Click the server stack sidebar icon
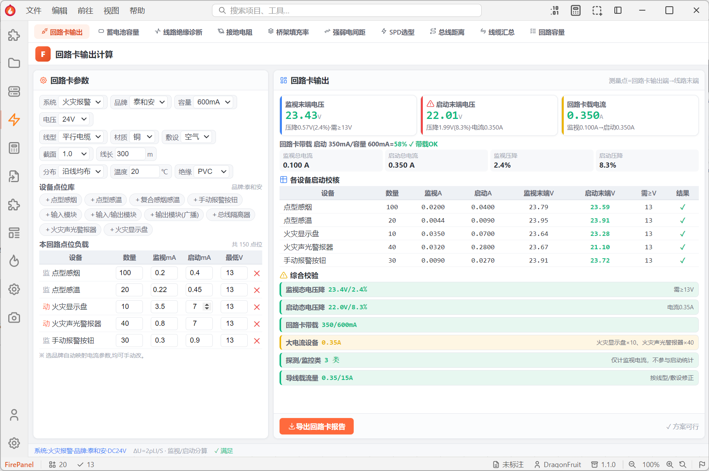Image resolution: width=709 pixels, height=471 pixels. pos(14,91)
